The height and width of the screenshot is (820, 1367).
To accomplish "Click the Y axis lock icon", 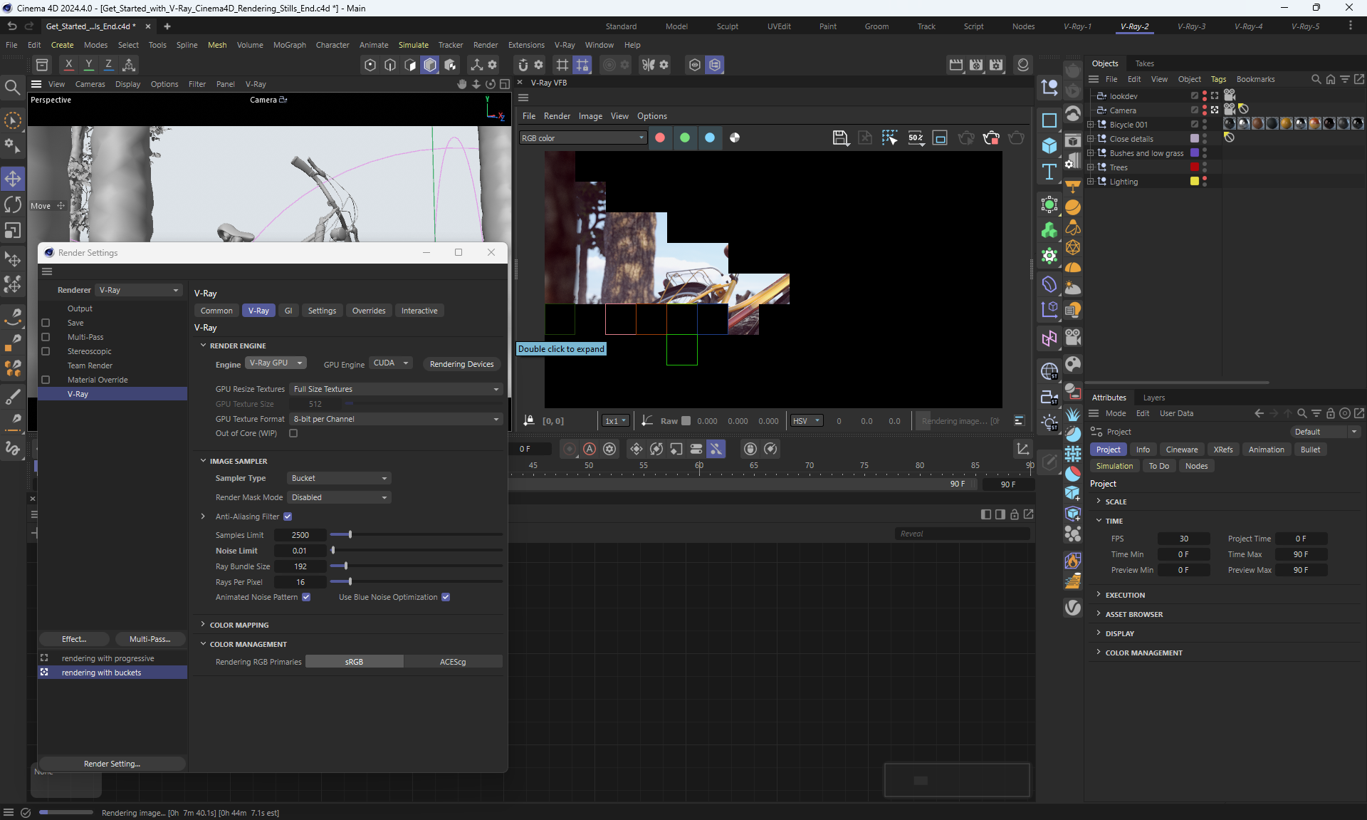I will (x=89, y=65).
